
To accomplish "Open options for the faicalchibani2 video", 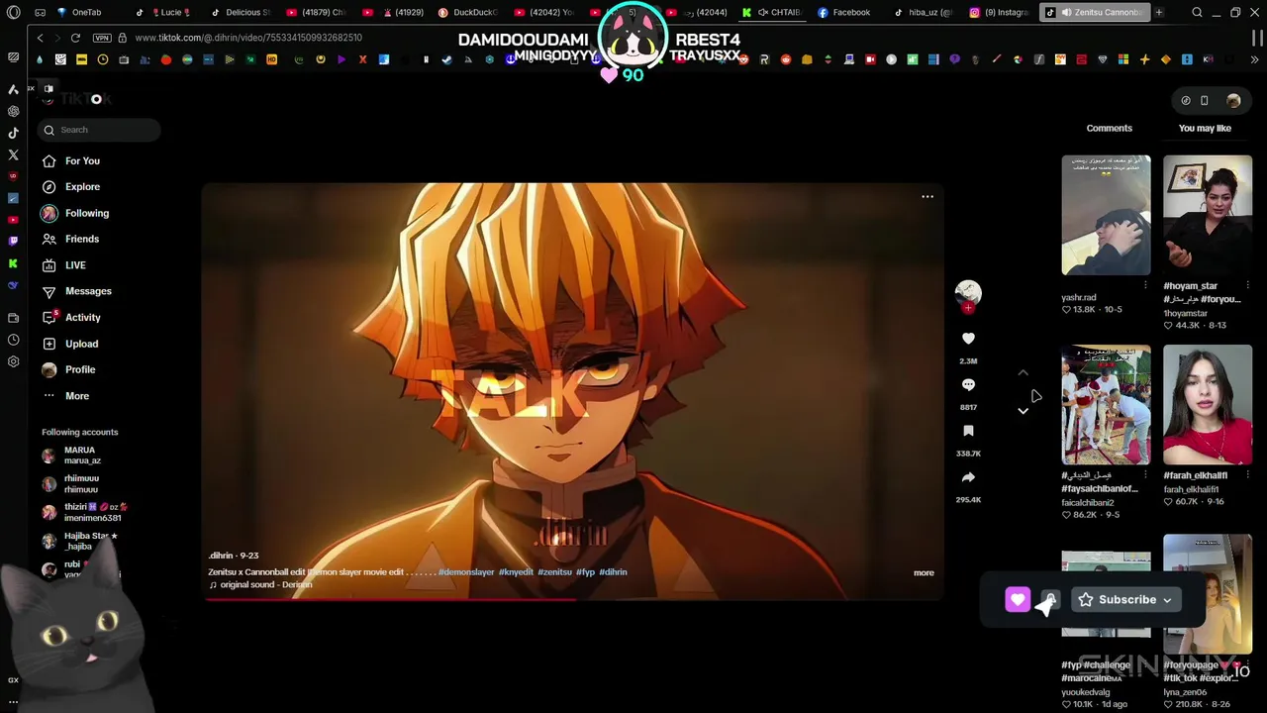I will click(x=1145, y=476).
